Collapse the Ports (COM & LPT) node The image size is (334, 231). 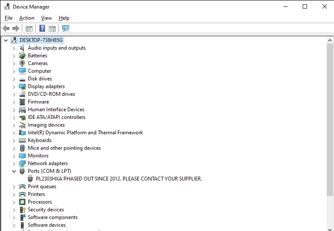coord(14,171)
